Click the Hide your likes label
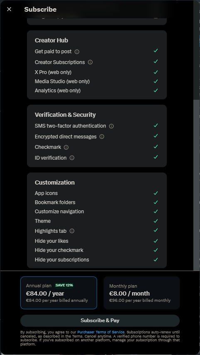Image resolution: width=200 pixels, height=355 pixels. tap(51, 241)
